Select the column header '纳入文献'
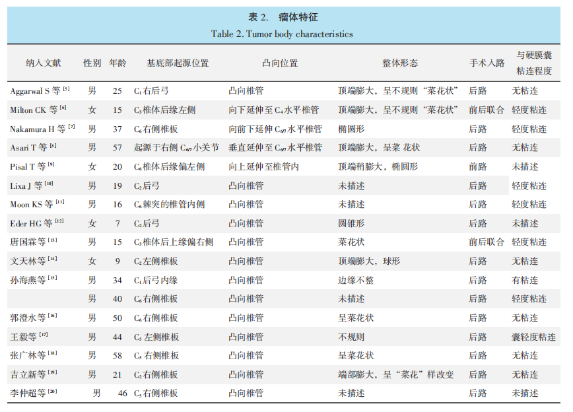Screen dimensions: 573x412 44,63
